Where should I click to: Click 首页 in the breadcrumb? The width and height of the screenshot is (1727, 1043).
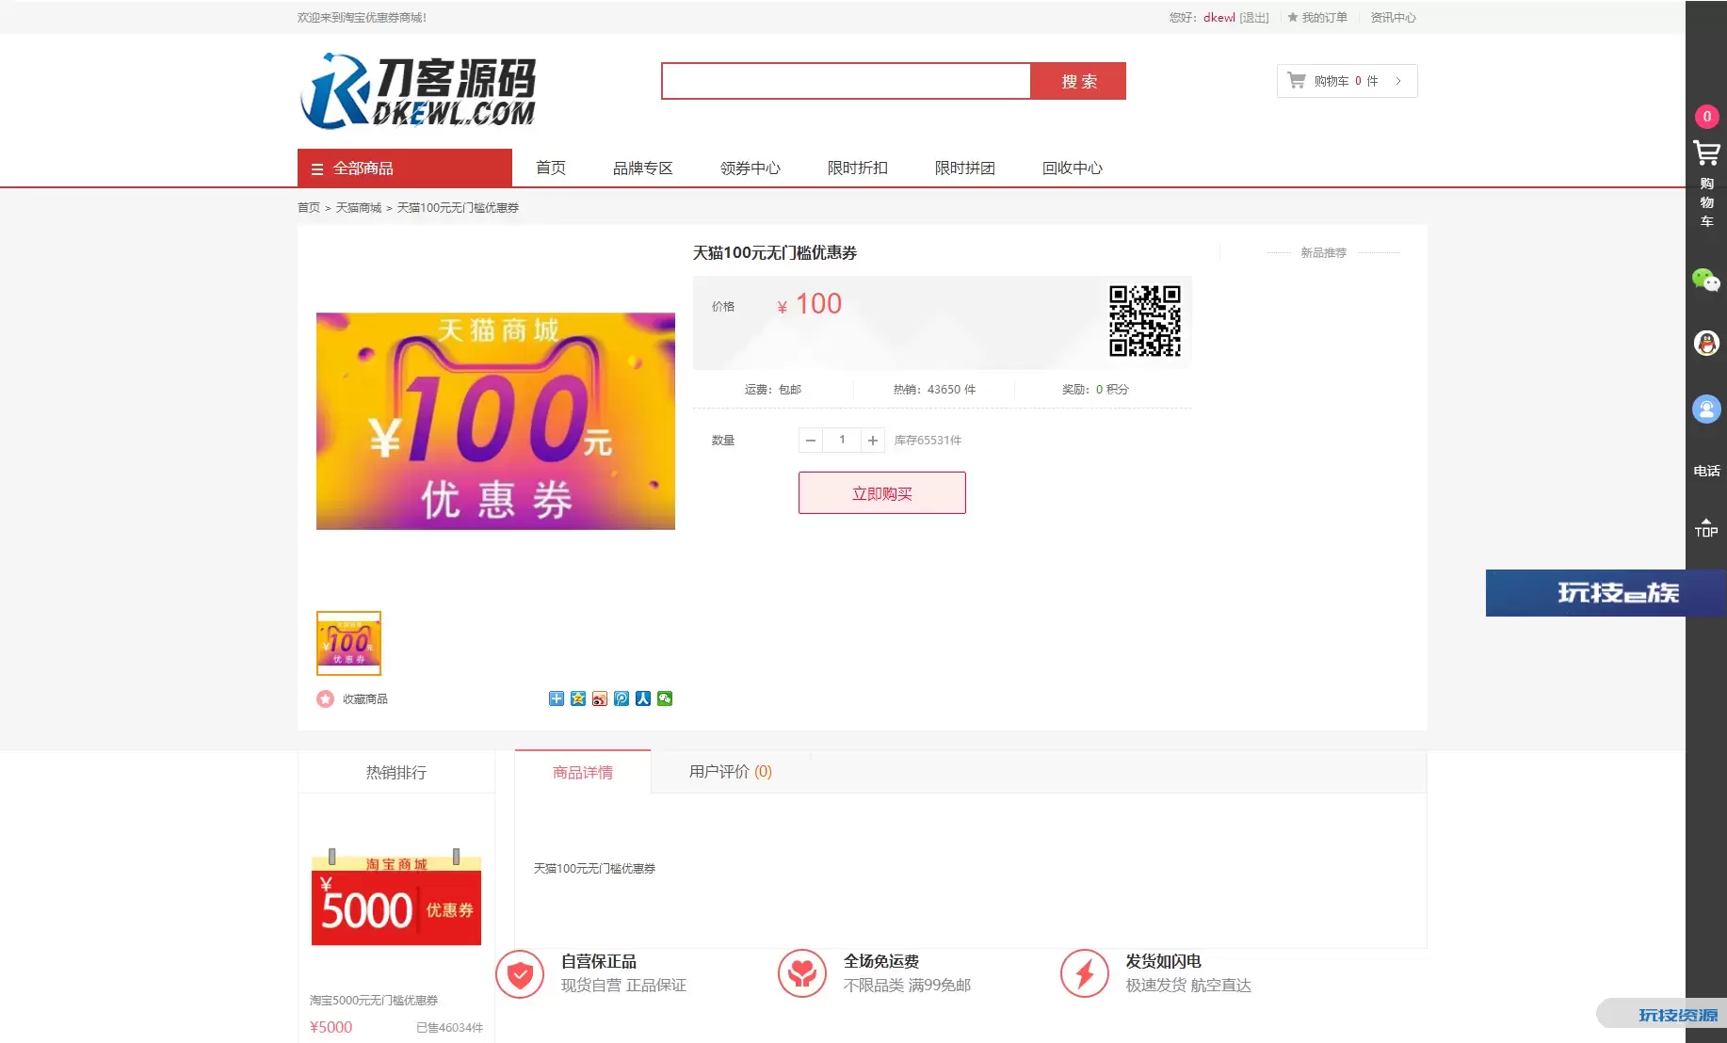pos(309,207)
